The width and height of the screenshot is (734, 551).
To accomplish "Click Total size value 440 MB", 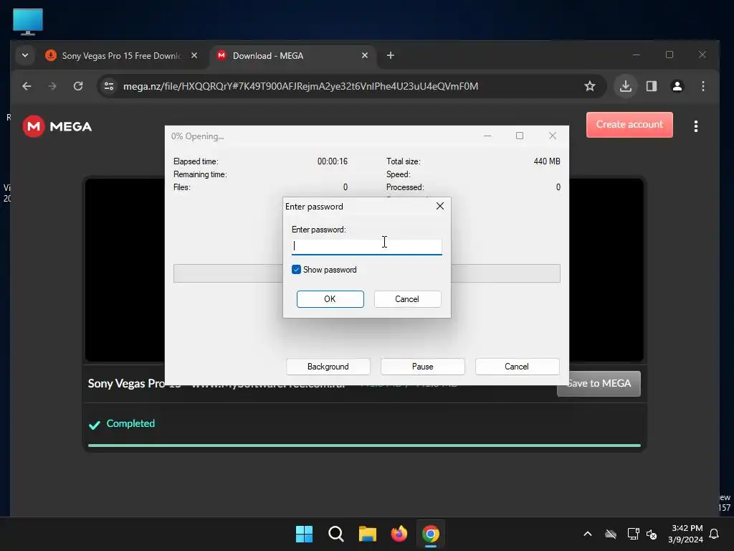I will 547,161.
